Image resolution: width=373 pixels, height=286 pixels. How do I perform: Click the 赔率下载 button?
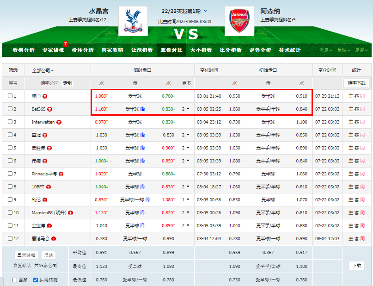tap(356, 83)
